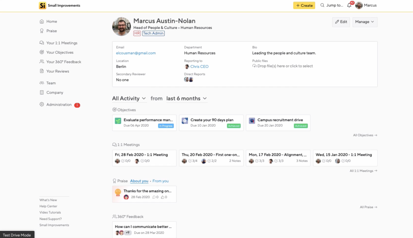Open search via the magnifying glass icon
Viewport: 413px width, 238px height.
(322, 5)
